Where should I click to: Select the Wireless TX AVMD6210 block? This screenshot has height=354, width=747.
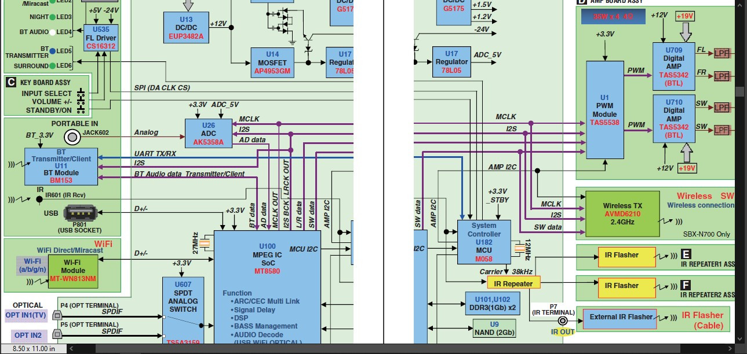coord(622,214)
